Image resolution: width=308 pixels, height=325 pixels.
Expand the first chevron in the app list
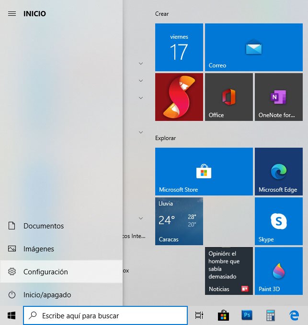141,64
